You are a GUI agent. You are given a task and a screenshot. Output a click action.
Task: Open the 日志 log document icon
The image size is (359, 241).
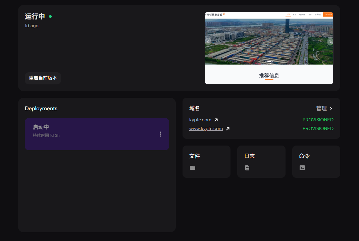coord(247,168)
